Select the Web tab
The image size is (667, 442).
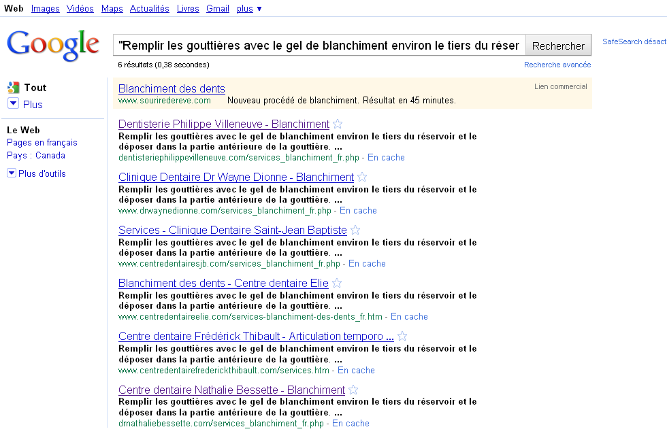pyautogui.click(x=14, y=8)
